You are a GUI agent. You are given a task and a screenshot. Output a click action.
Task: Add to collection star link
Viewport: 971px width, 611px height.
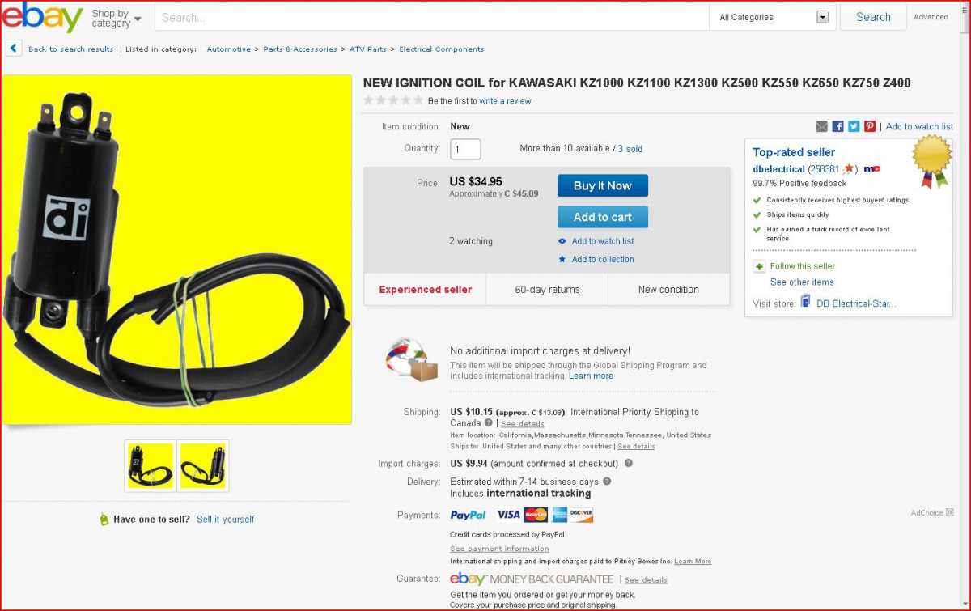pyautogui.click(x=596, y=259)
